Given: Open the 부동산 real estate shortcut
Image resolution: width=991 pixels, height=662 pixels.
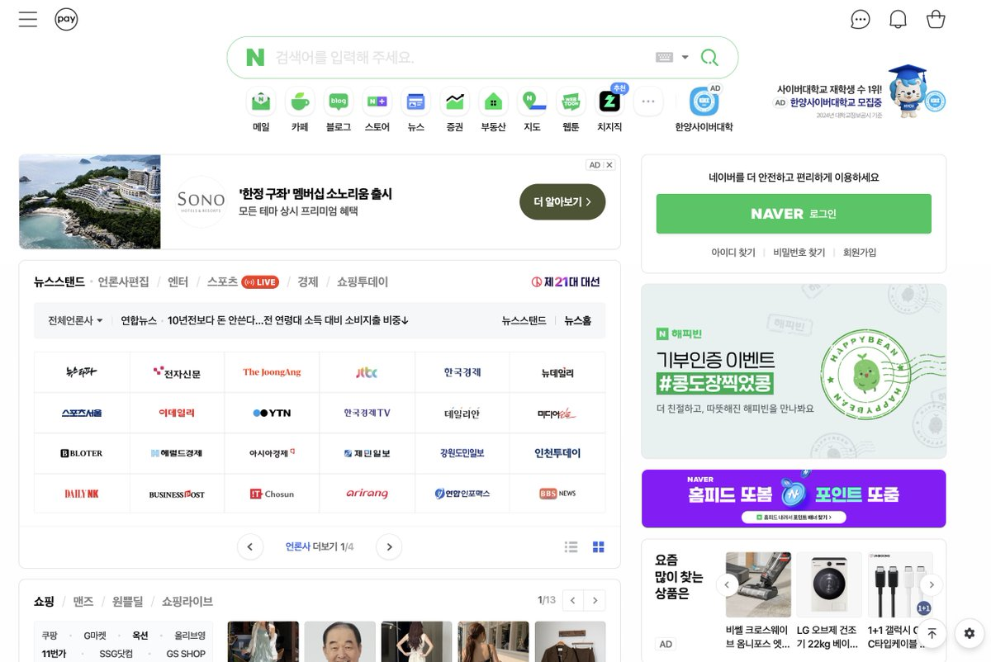Looking at the screenshot, I should point(494,111).
